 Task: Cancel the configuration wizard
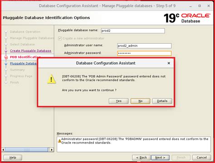pos(201,158)
